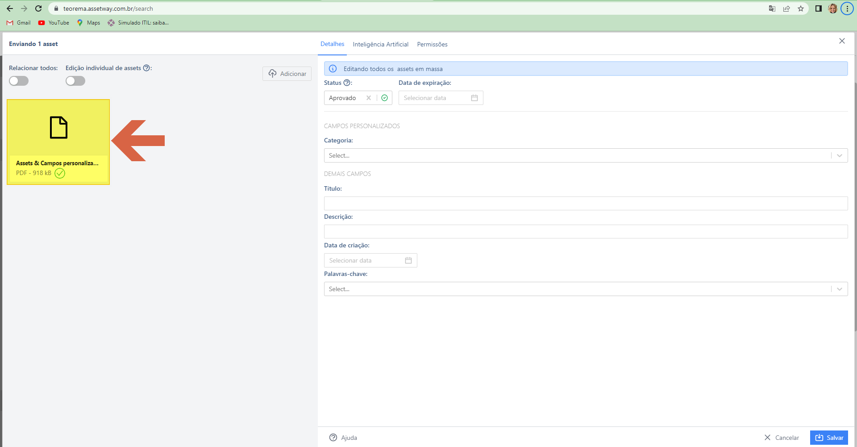The height and width of the screenshot is (447, 857).
Task: Toggle the Relacionar todos switch
Action: 19,81
